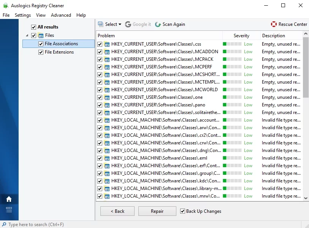Image resolution: width=309 pixels, height=228 pixels.
Task: Click the Type here to search field
Action: click(x=36, y=225)
